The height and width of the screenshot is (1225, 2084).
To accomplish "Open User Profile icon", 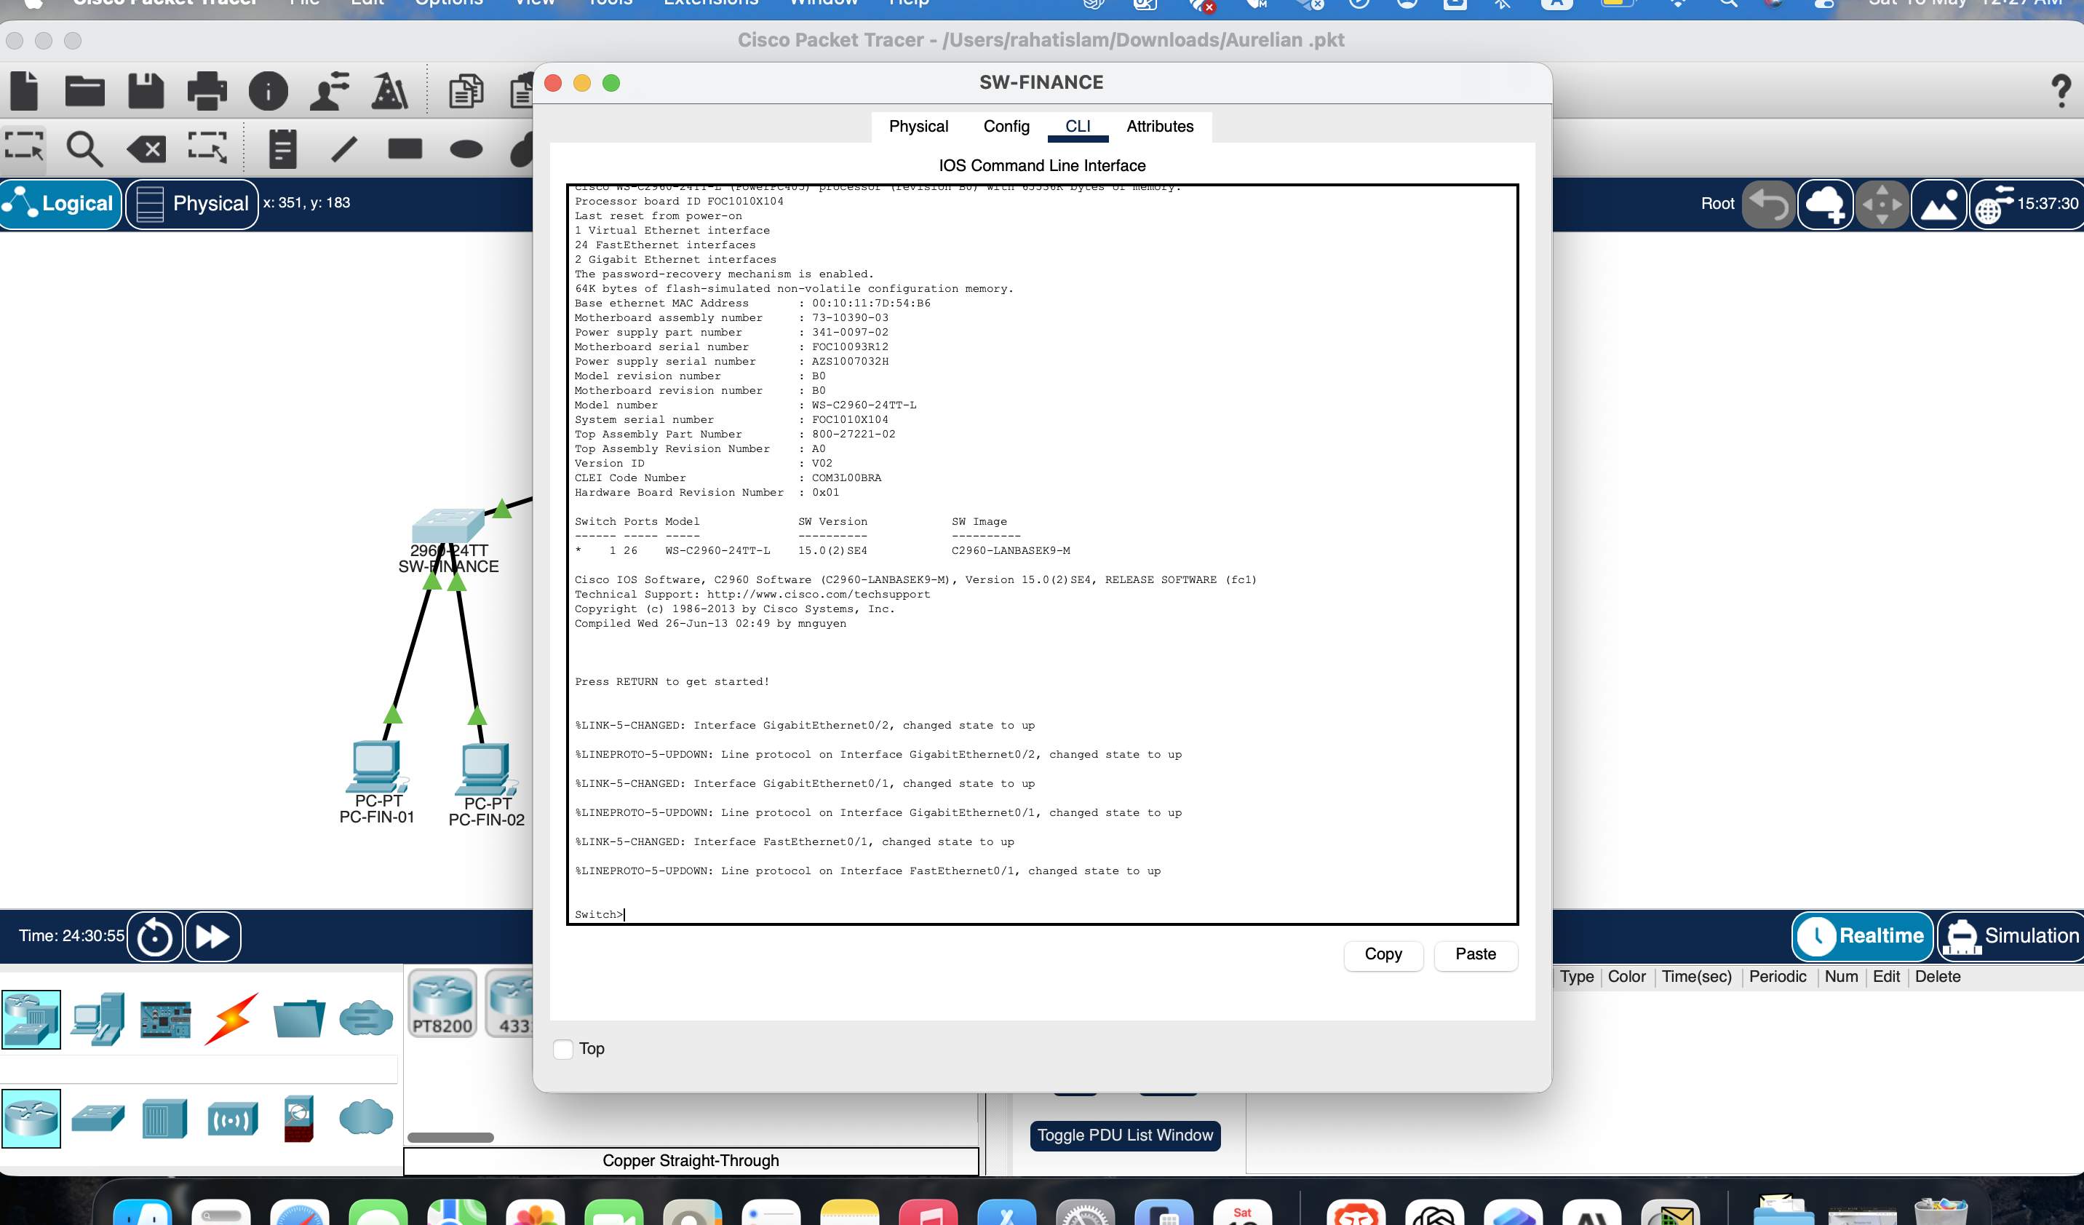I will pos(329,91).
